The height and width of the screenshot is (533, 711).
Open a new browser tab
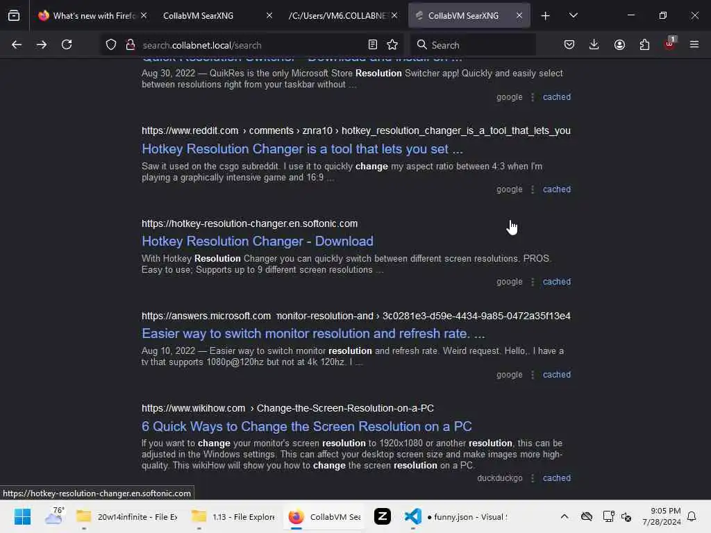click(546, 16)
